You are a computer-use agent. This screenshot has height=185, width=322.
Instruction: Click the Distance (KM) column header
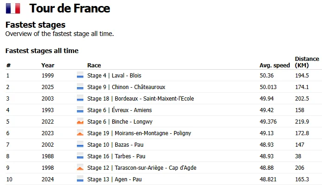[x=307, y=62]
